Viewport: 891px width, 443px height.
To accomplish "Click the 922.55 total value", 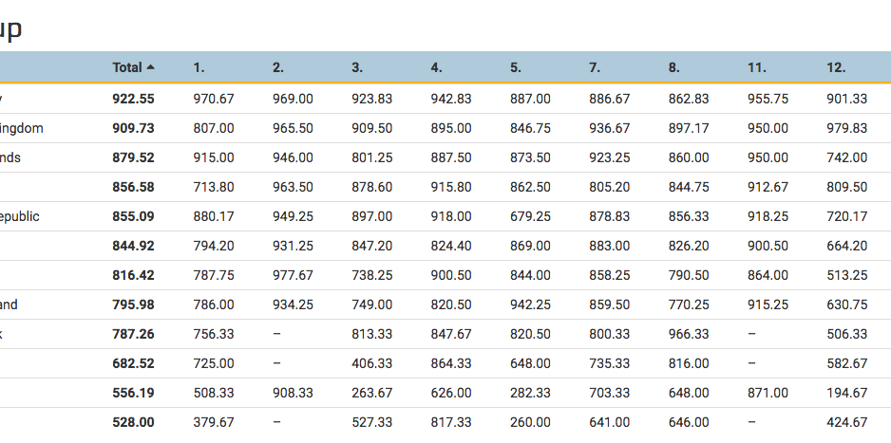I will (133, 99).
